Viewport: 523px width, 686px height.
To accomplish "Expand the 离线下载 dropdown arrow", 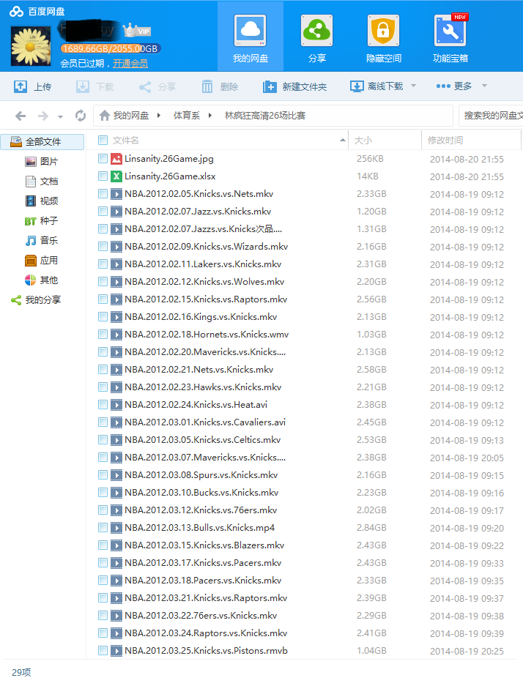I will point(414,86).
